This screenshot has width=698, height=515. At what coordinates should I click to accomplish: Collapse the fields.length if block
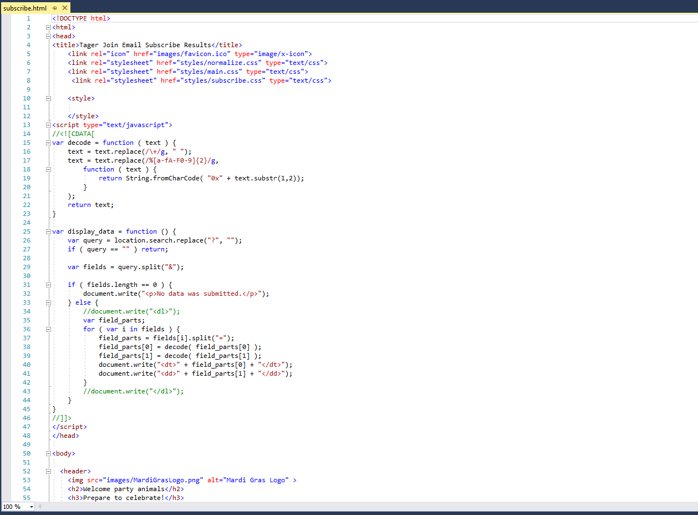click(49, 285)
